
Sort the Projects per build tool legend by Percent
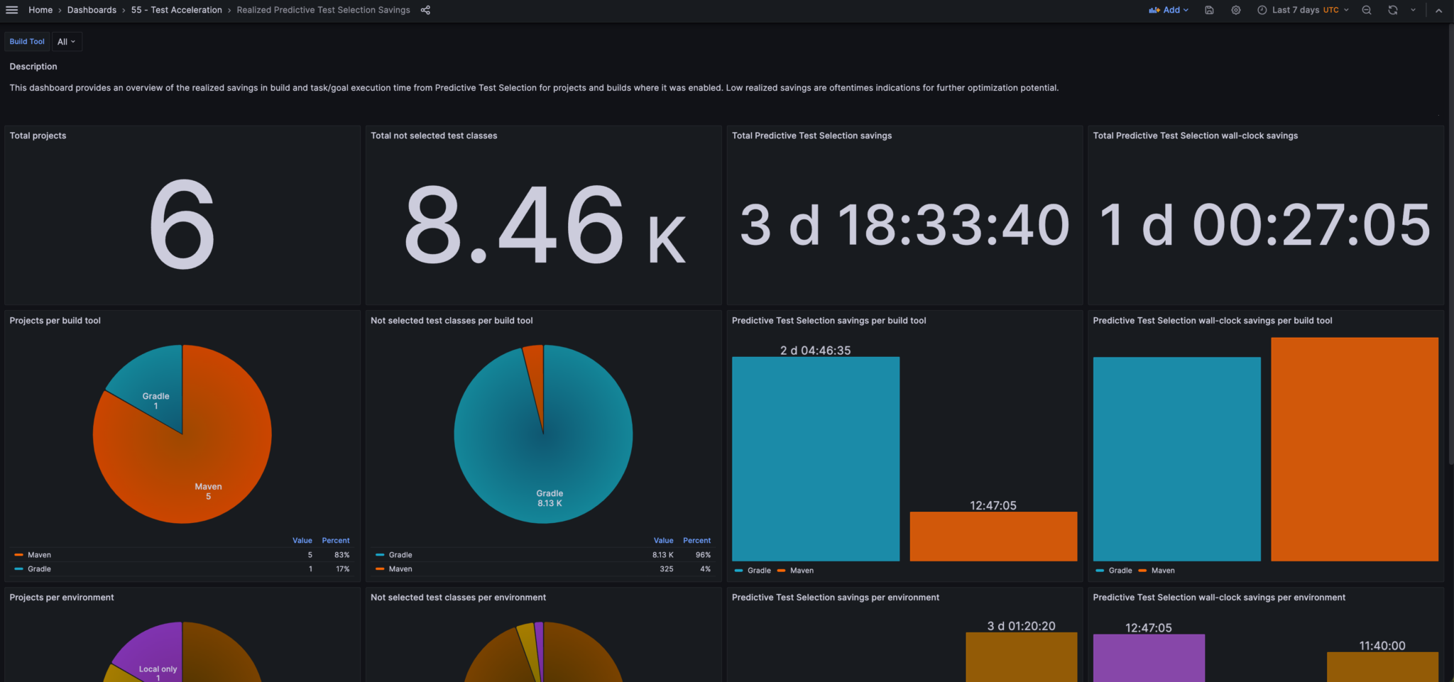coord(335,541)
